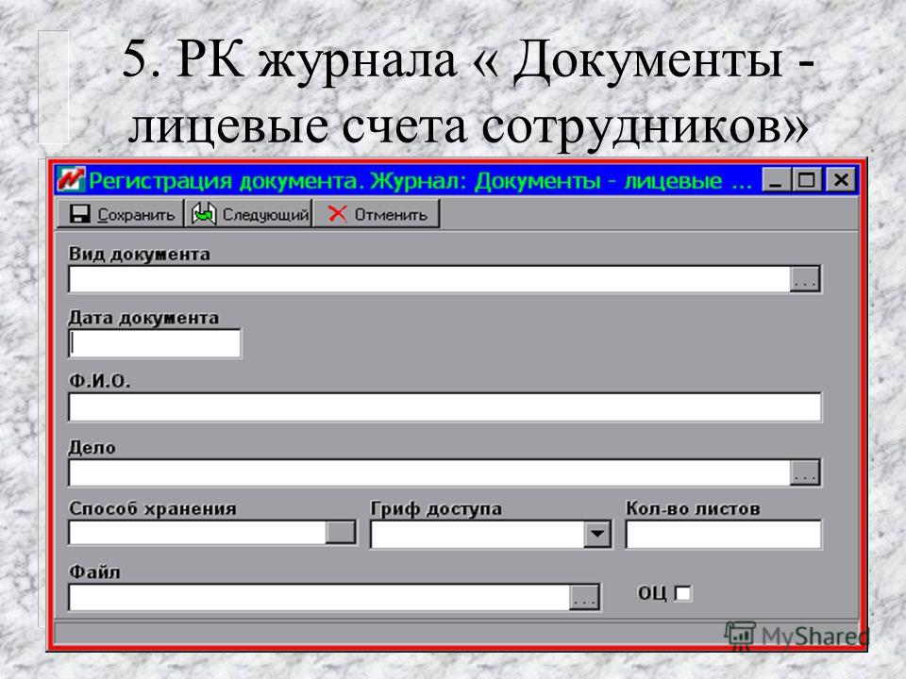906x679 pixels.
Task: Click the Следующий button
Action: pos(248,214)
